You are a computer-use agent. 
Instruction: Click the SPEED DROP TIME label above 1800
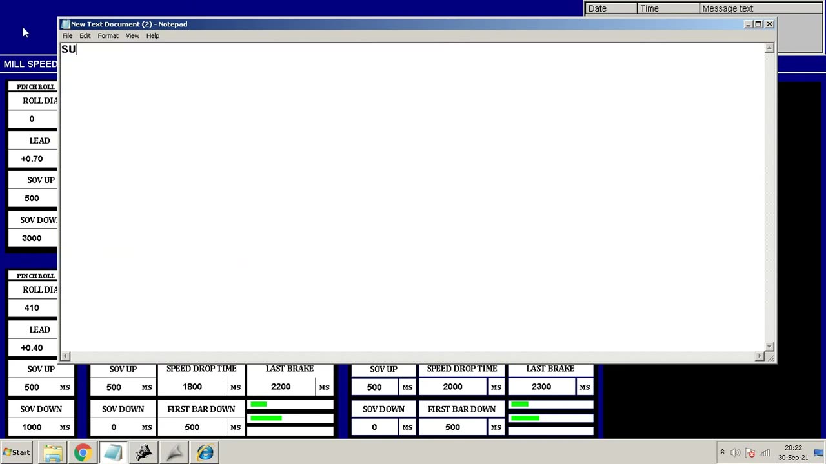click(x=201, y=369)
